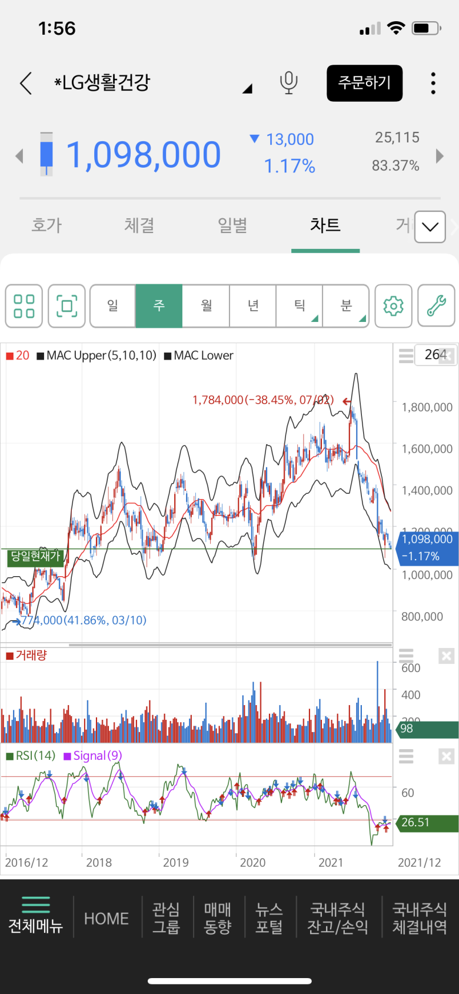Close the 거래량 volume panel
The height and width of the screenshot is (994, 459).
point(447,656)
